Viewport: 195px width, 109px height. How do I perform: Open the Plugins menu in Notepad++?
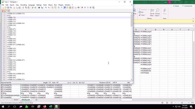click(x=61, y=5)
